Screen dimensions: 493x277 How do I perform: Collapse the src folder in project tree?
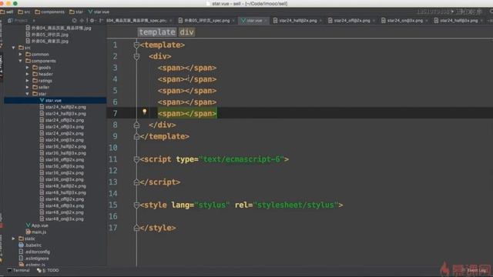(14, 48)
